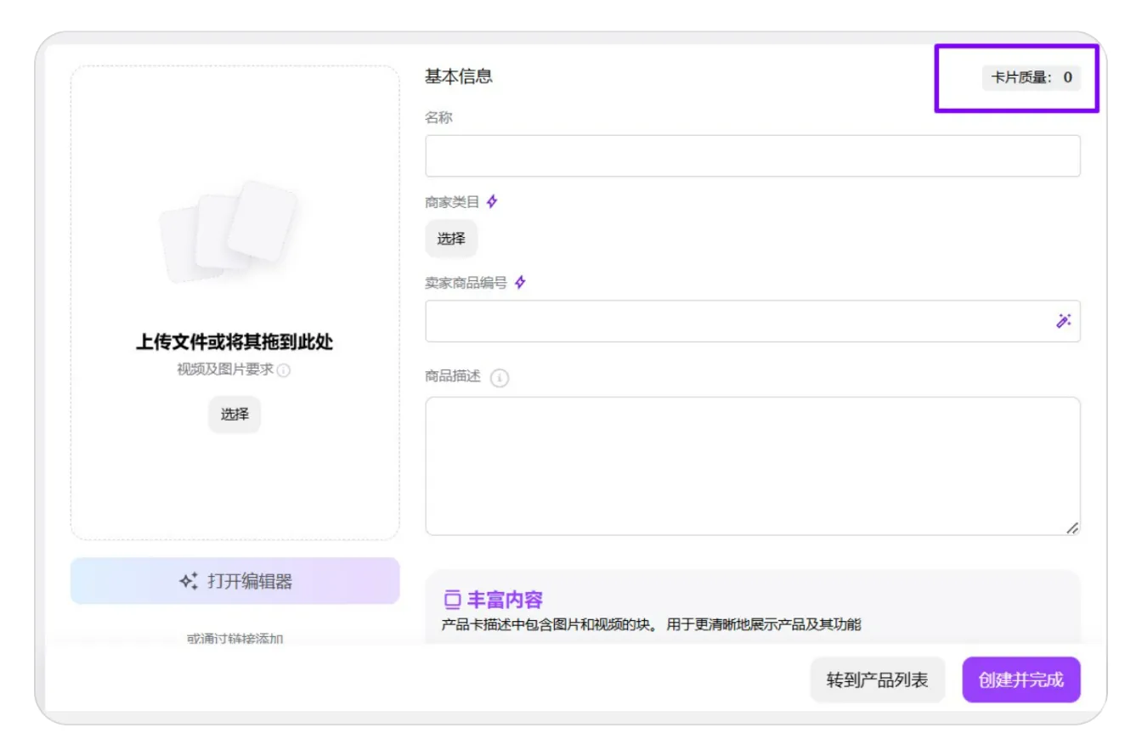The height and width of the screenshot is (756, 1142).
Task: Click the lightning icon next to 卖家商品编号
Action: [520, 283]
